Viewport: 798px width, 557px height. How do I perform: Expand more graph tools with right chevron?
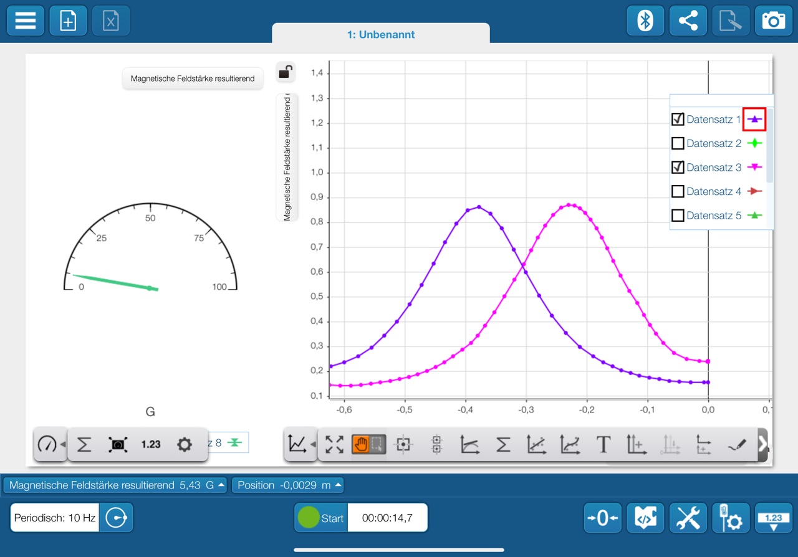point(762,444)
